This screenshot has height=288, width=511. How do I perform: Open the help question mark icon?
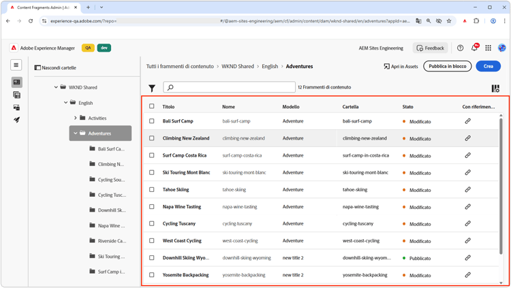461,48
